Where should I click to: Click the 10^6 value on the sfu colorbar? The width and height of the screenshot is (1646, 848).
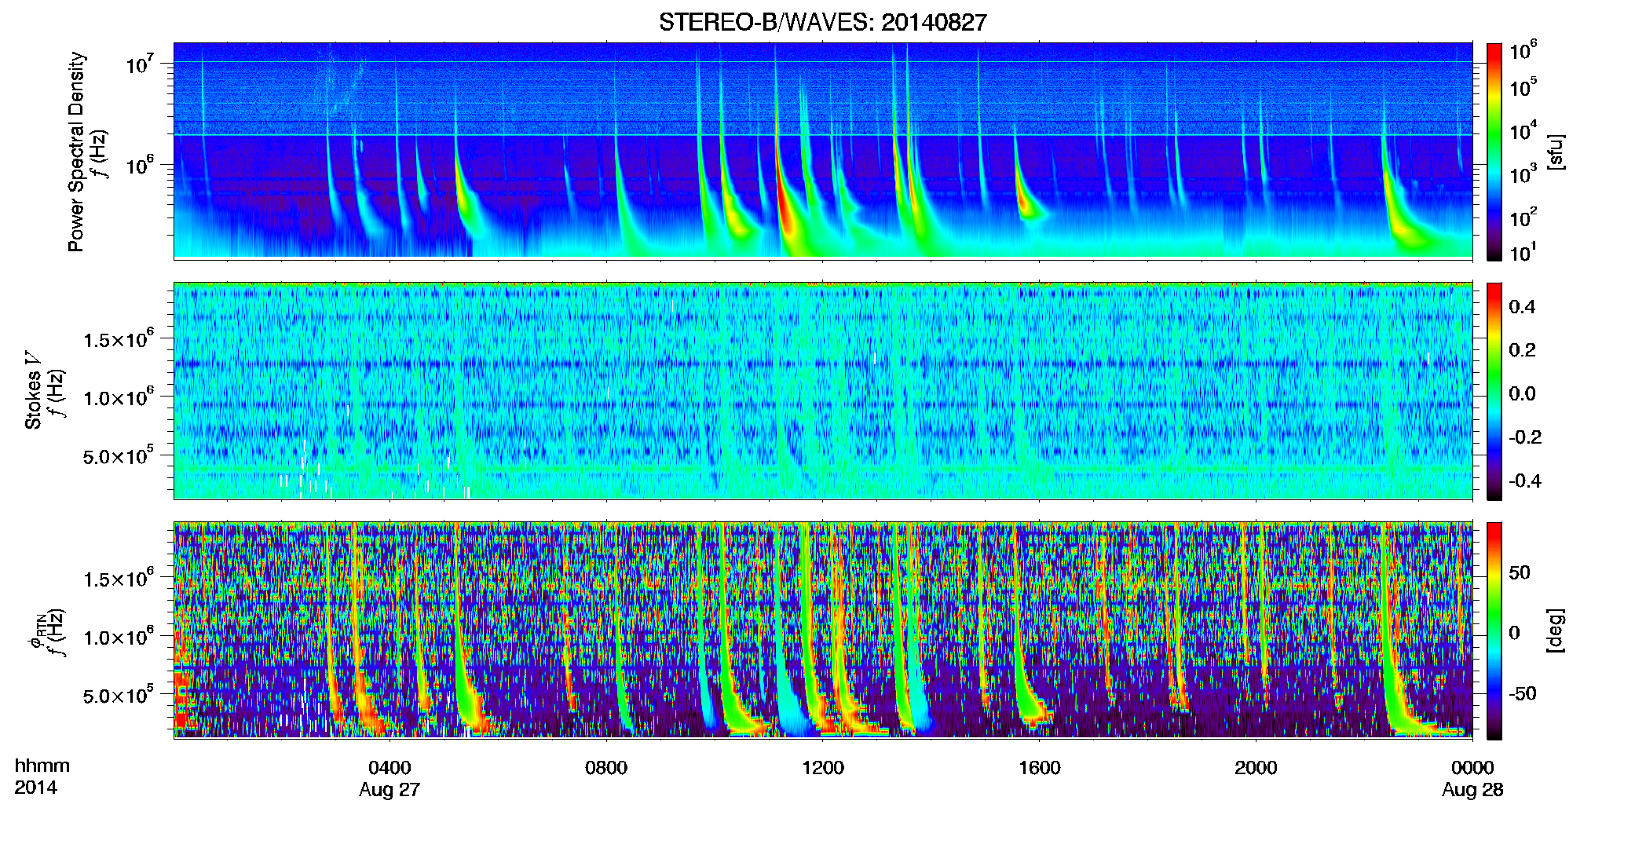(x=1523, y=51)
